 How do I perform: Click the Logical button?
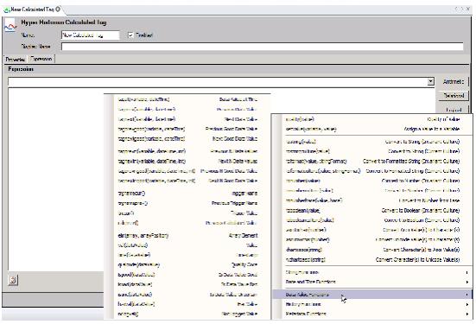click(x=454, y=110)
